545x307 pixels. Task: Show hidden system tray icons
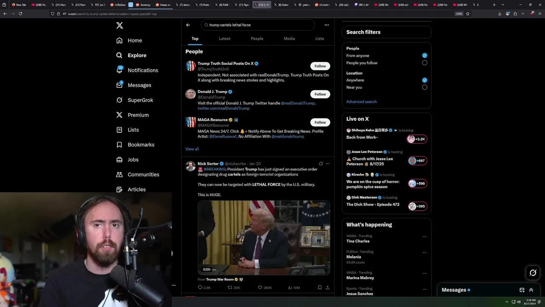(507, 302)
